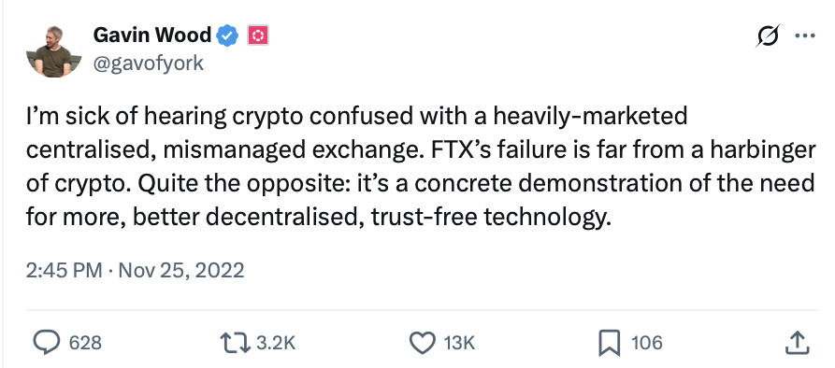Image resolution: width=835 pixels, height=368 pixels.
Task: Click the Gavin Wood display name
Action: 152,35
